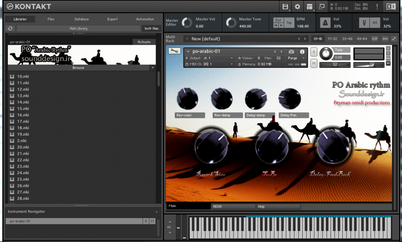Mute the po-arabic-01 instrument in rack header
Image resolution: width=402 pixels, height=242 pixels.
tap(314, 63)
